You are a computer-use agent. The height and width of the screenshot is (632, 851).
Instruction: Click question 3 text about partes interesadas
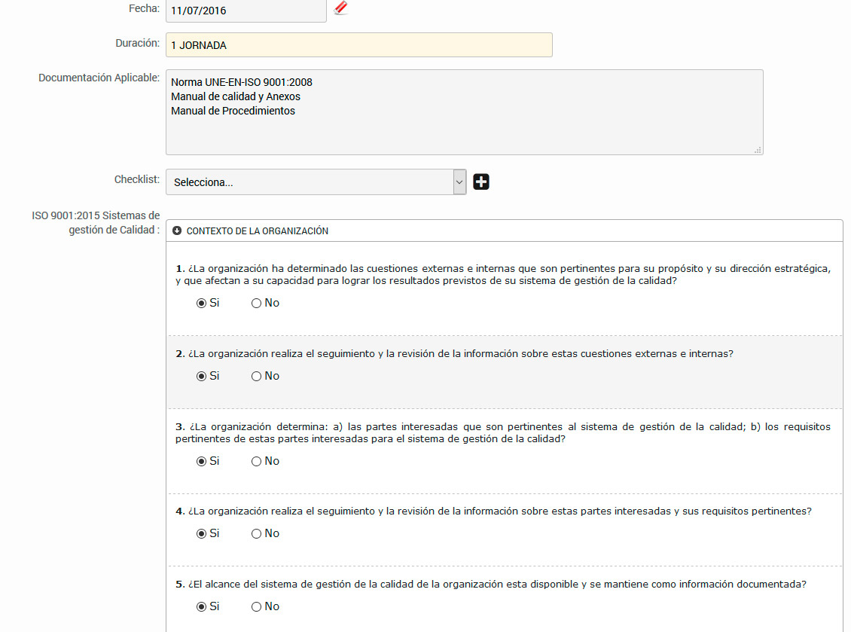tap(503, 432)
